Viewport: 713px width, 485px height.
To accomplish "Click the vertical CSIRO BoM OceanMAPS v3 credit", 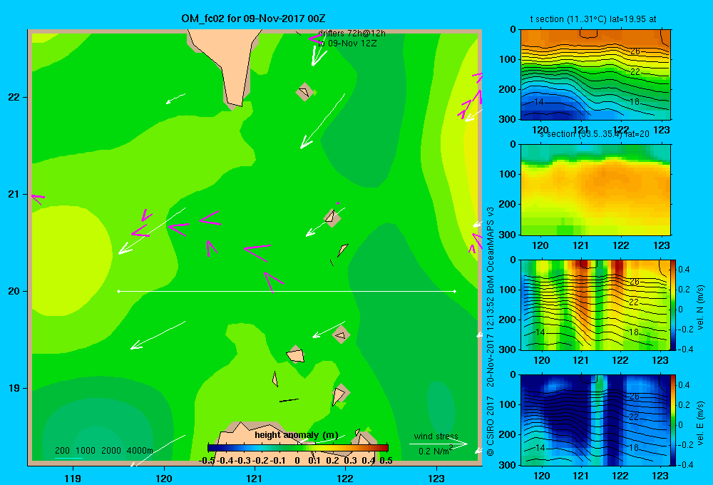I will pyautogui.click(x=491, y=331).
